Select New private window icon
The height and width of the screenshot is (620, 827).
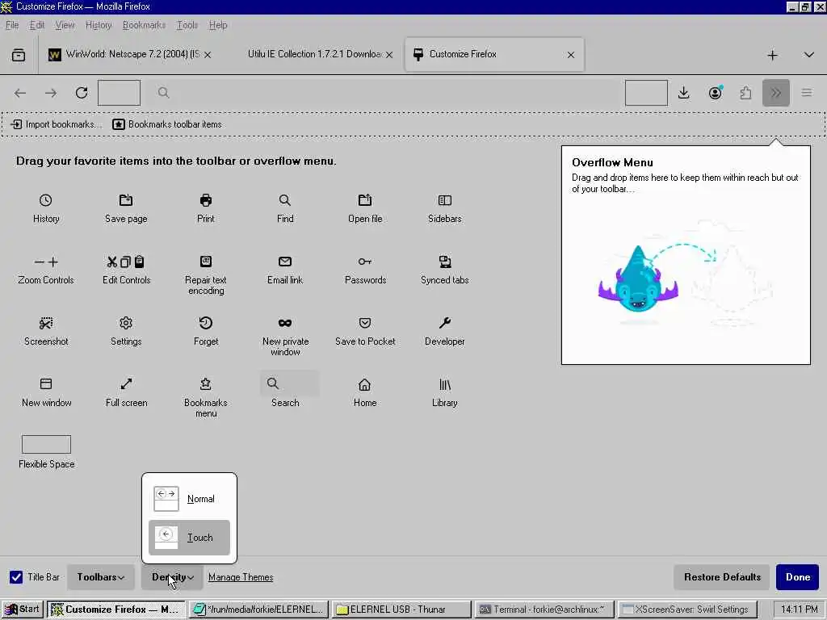(x=285, y=323)
